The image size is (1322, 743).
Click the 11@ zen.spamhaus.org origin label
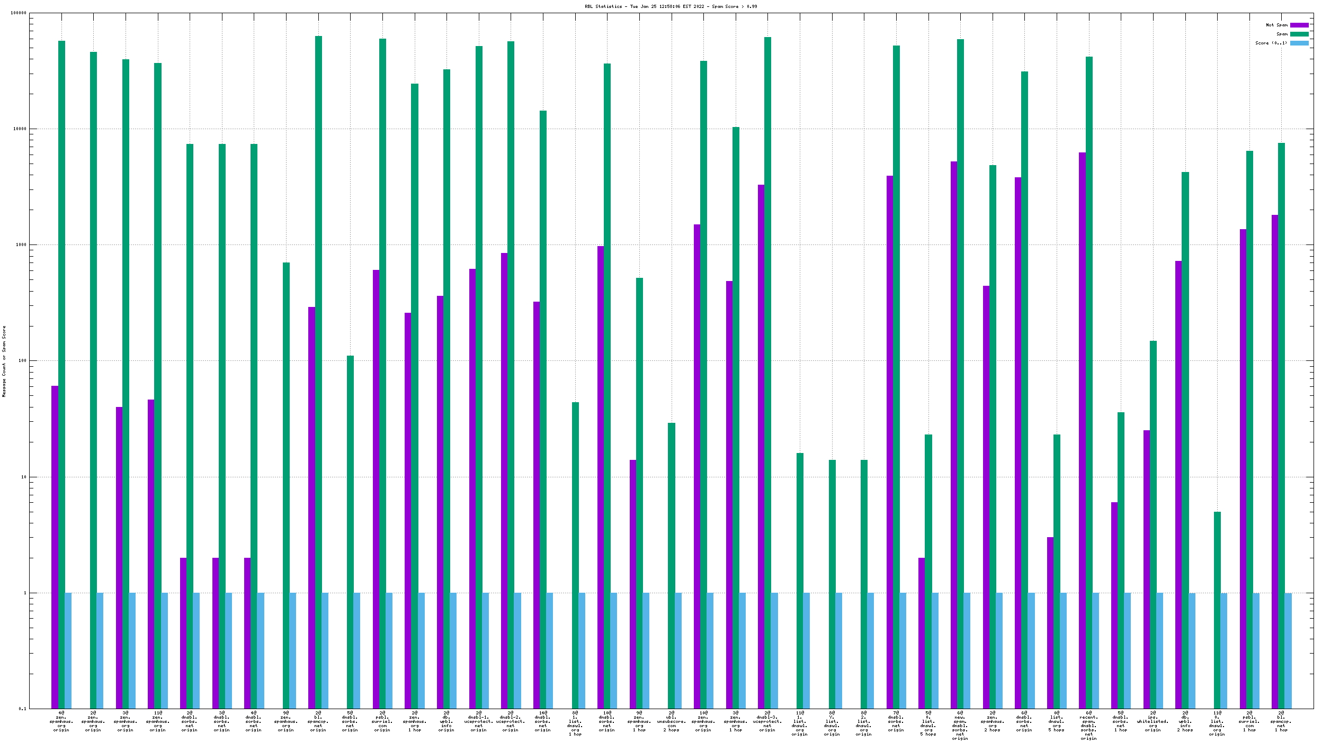click(x=158, y=721)
